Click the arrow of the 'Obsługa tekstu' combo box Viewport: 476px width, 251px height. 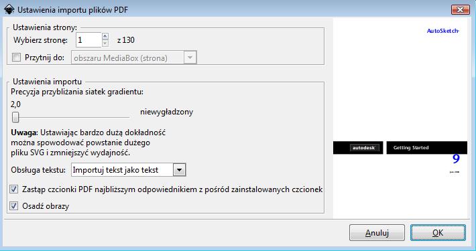pos(180,170)
